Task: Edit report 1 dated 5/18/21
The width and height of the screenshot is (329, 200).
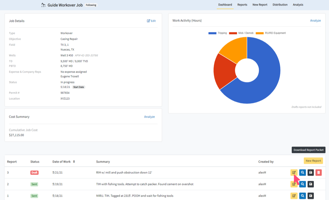Action: coord(294,196)
